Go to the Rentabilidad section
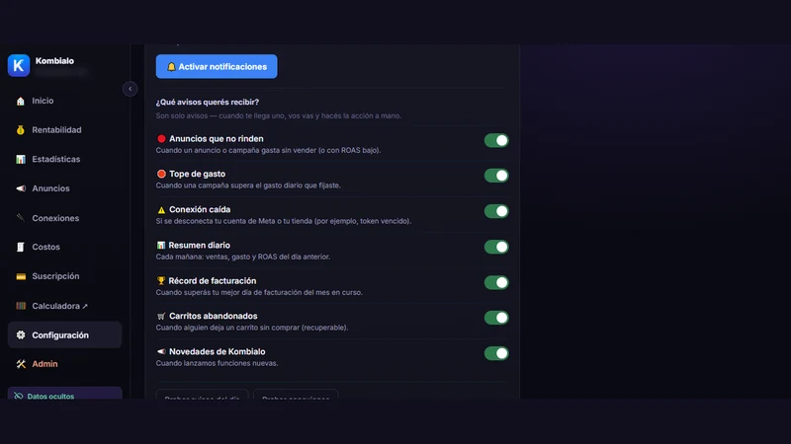The height and width of the screenshot is (444, 791). (x=64, y=130)
